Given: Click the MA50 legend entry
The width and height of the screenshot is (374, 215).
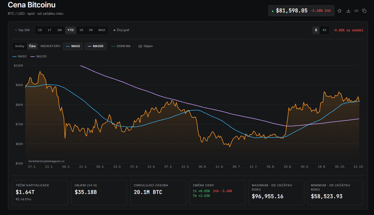Looking at the screenshot, I should tap(19, 56).
